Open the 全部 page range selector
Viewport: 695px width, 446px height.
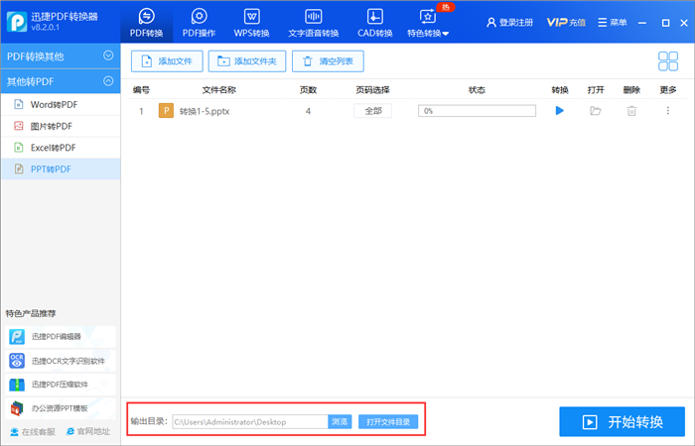point(372,111)
